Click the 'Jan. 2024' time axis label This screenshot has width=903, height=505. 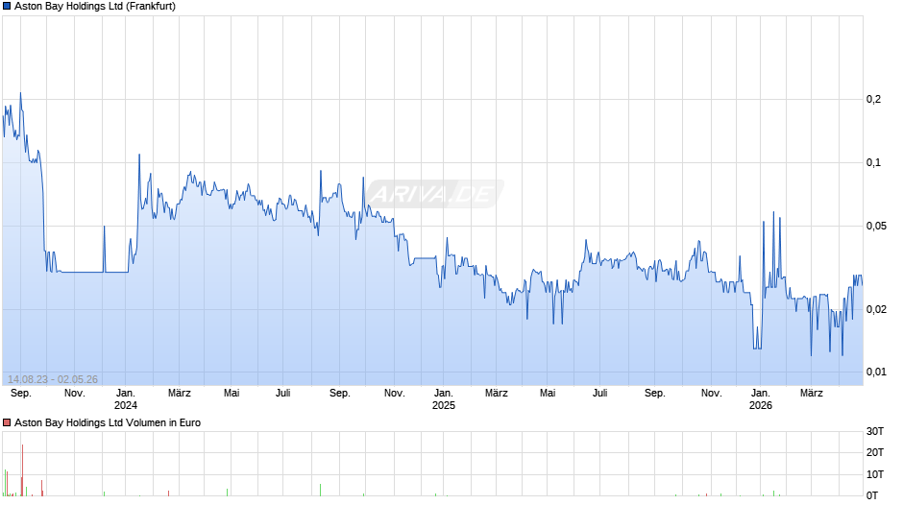[x=126, y=399]
